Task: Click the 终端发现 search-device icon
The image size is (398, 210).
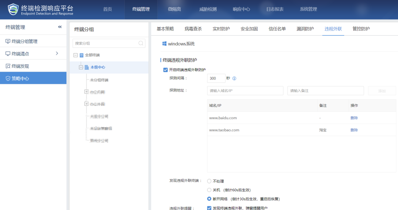Action: pos(8,66)
